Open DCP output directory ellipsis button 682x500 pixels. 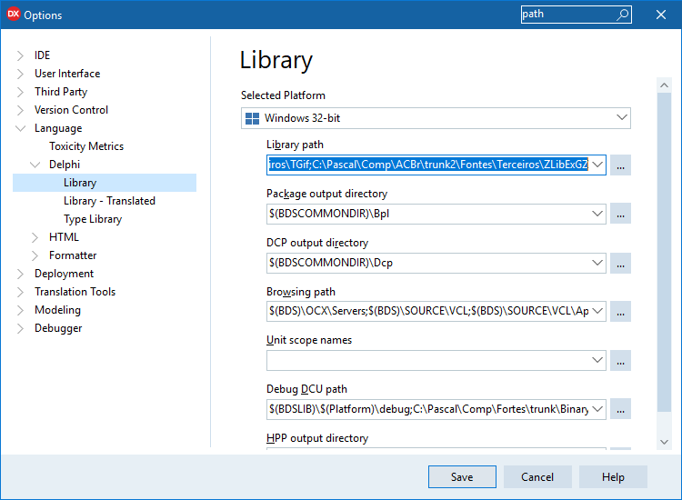(620, 263)
